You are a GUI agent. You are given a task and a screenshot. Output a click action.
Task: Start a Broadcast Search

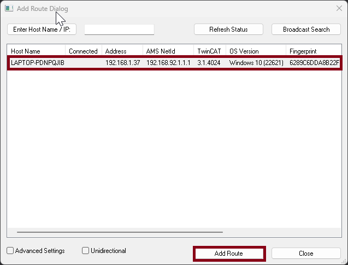[306, 30]
